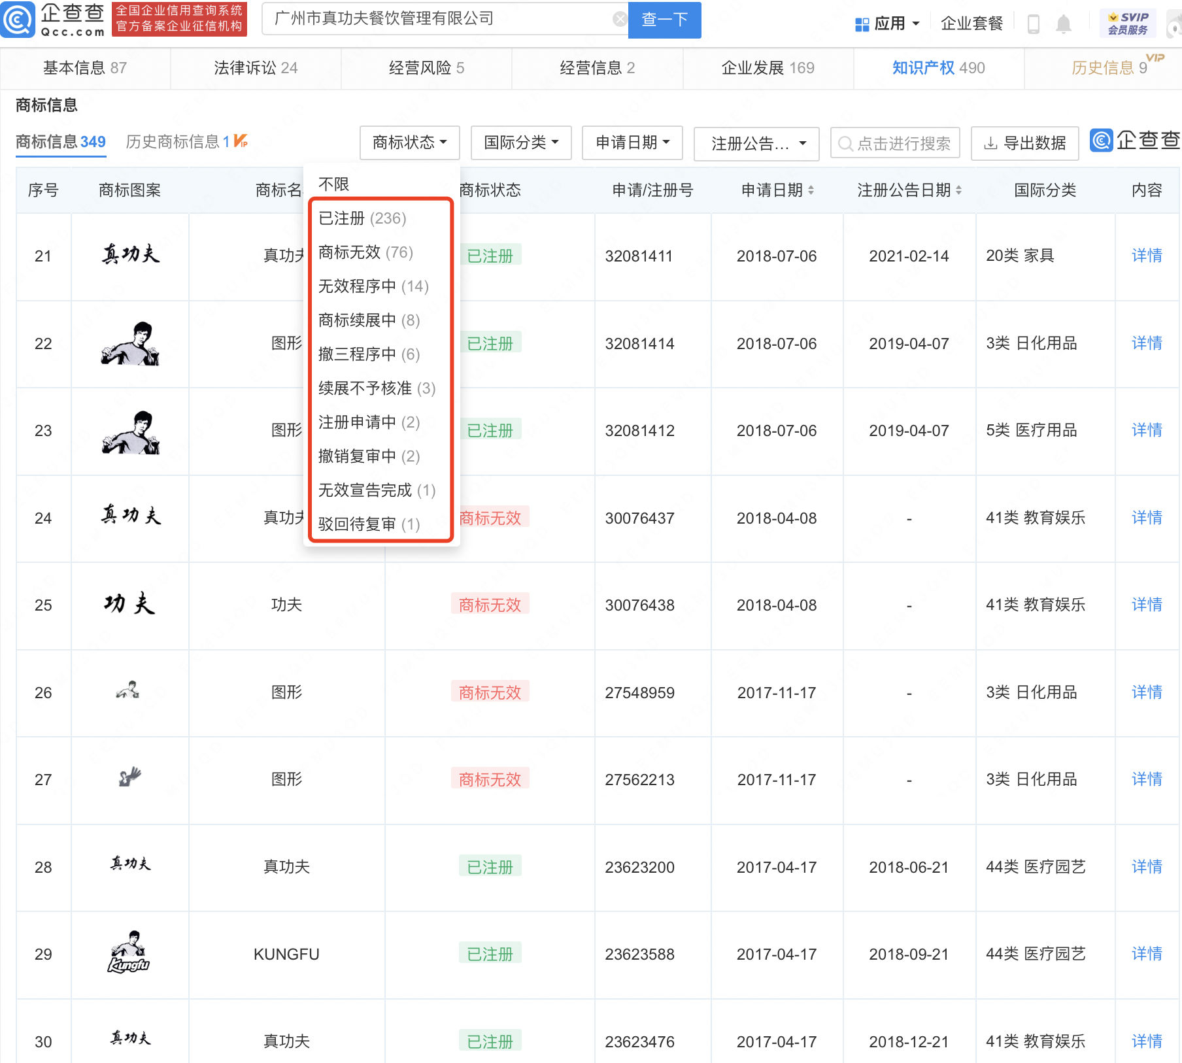This screenshot has height=1063, width=1182.
Task: Expand the 申请日期 filter dropdown
Action: click(632, 143)
